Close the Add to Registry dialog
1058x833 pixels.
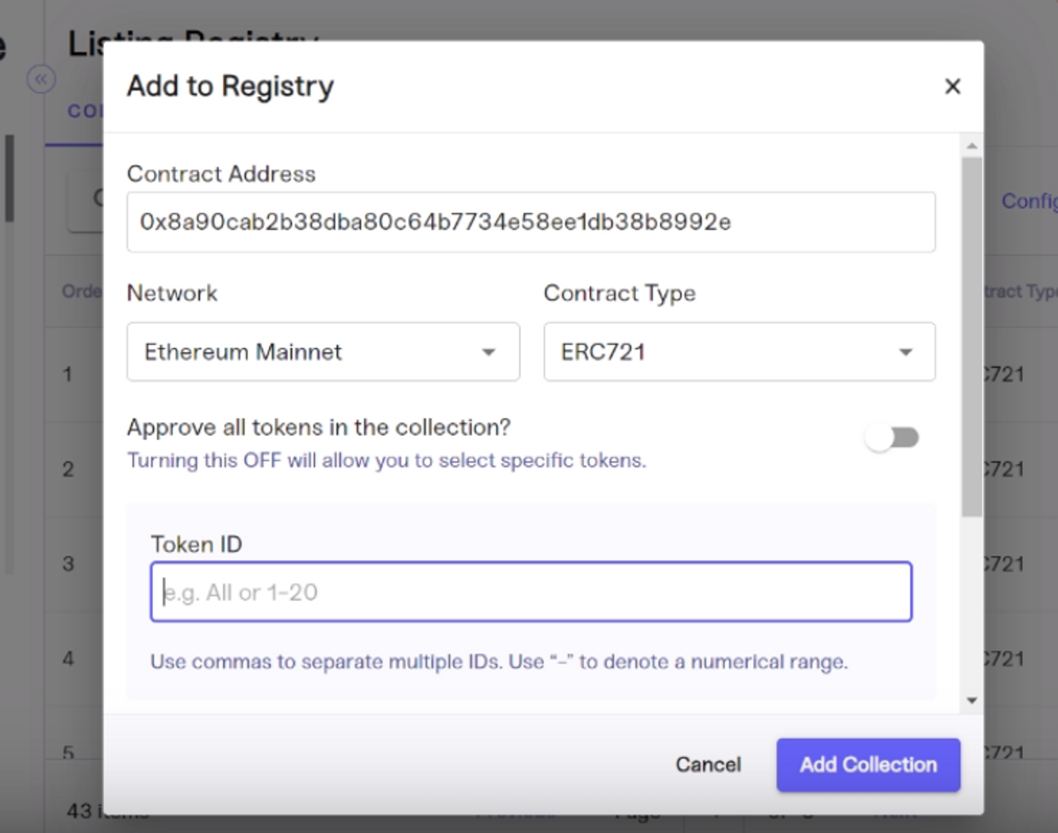[952, 86]
